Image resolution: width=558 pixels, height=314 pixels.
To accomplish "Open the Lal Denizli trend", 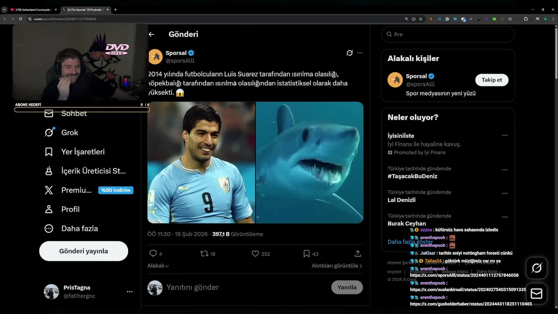I will pyautogui.click(x=401, y=200).
